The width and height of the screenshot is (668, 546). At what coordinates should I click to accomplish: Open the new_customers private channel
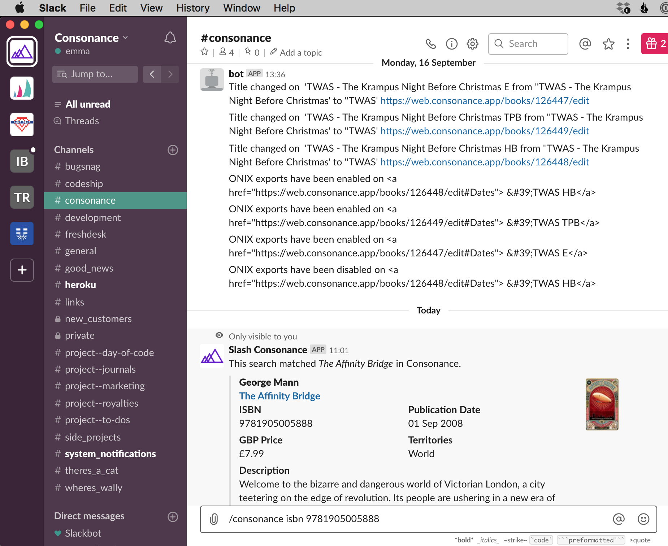pyautogui.click(x=115, y=319)
